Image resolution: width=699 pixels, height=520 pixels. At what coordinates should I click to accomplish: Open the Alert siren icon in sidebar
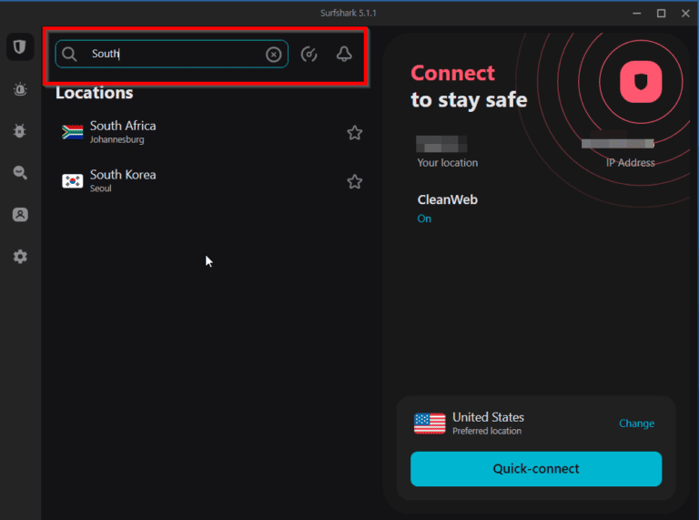tap(20, 89)
